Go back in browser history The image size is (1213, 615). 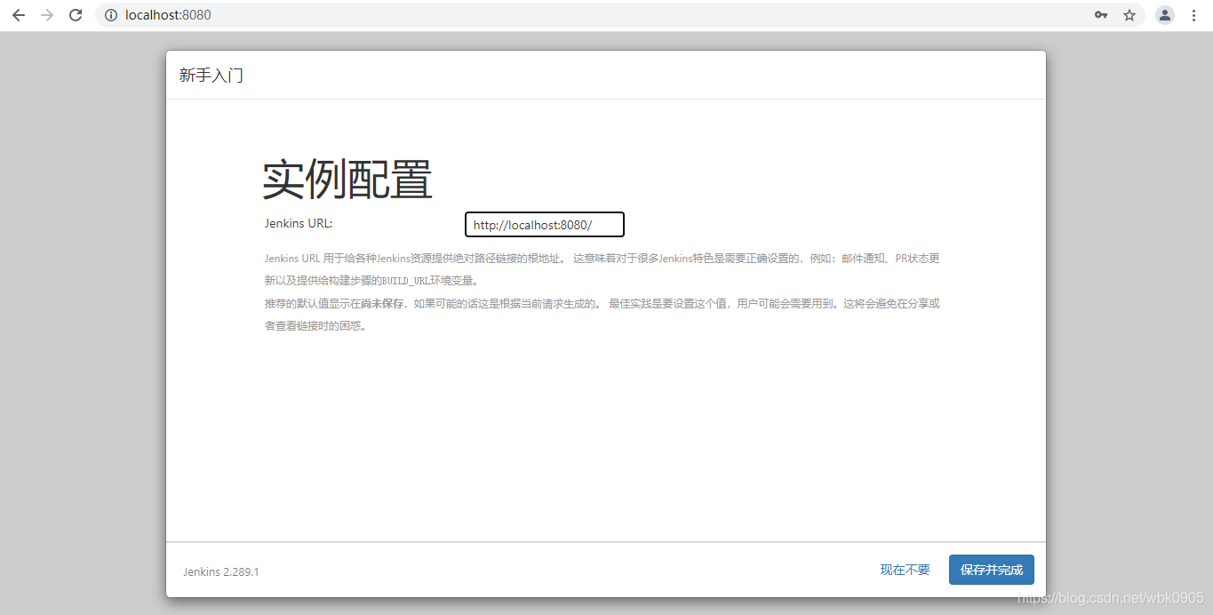coord(18,15)
